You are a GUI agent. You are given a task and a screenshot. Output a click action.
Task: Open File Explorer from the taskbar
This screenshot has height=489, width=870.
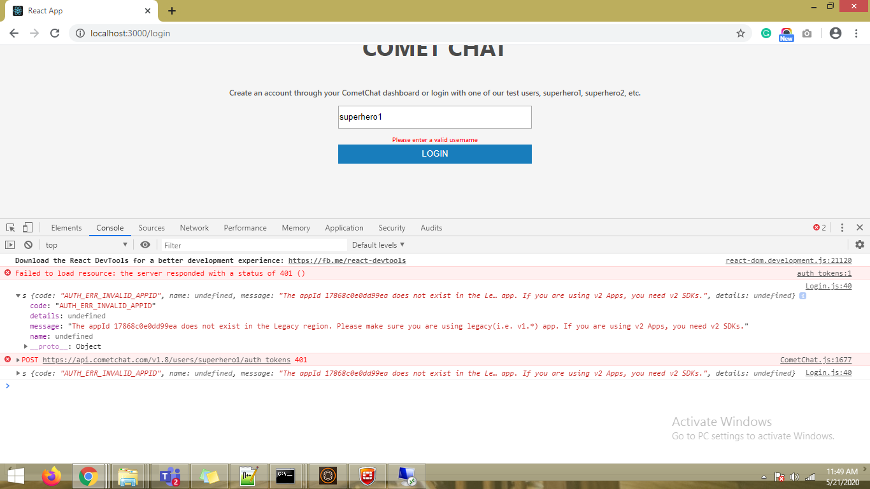pyautogui.click(x=129, y=476)
